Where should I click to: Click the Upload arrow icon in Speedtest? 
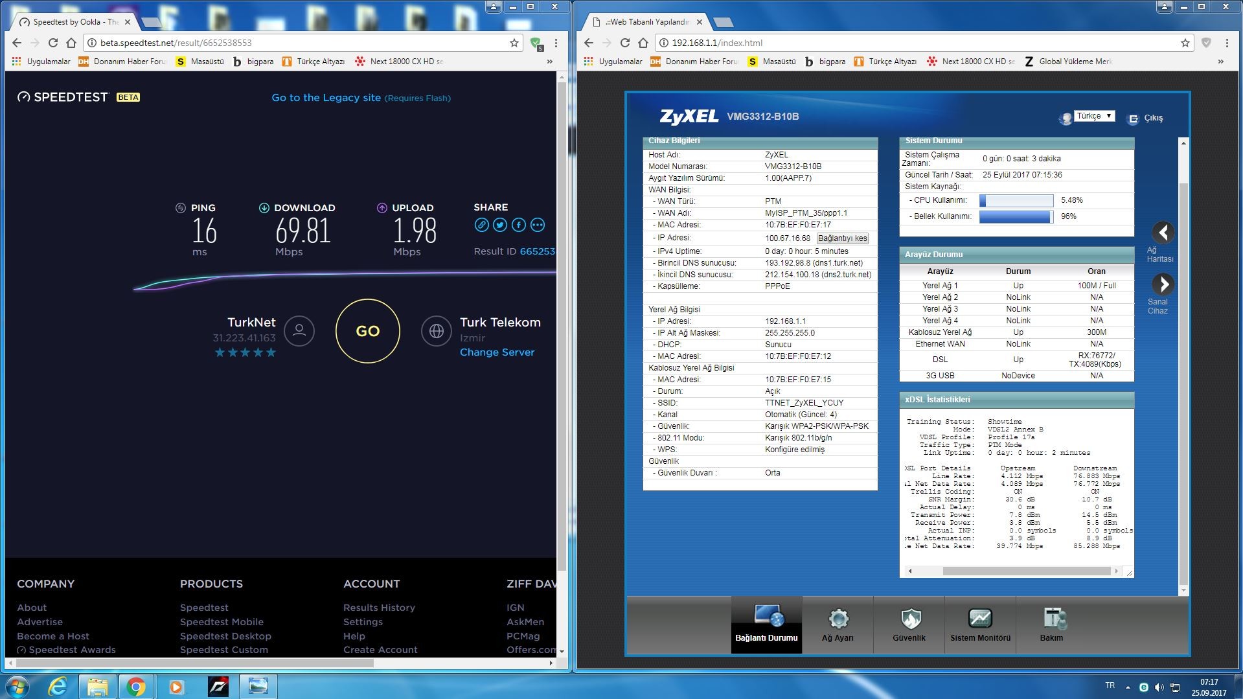tap(382, 208)
